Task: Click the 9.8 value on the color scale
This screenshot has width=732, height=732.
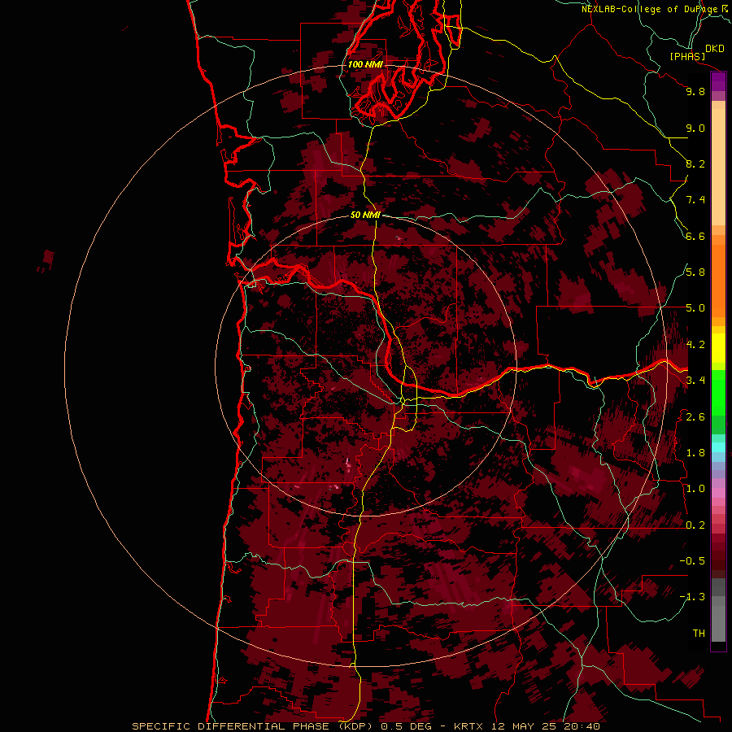Action: pyautogui.click(x=695, y=91)
